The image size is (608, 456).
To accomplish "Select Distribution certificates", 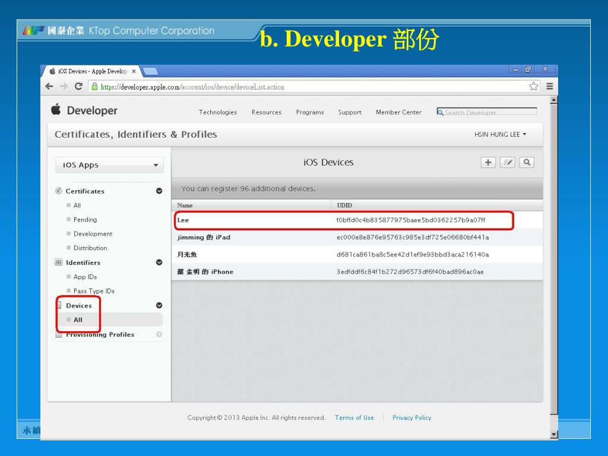I will [90, 248].
